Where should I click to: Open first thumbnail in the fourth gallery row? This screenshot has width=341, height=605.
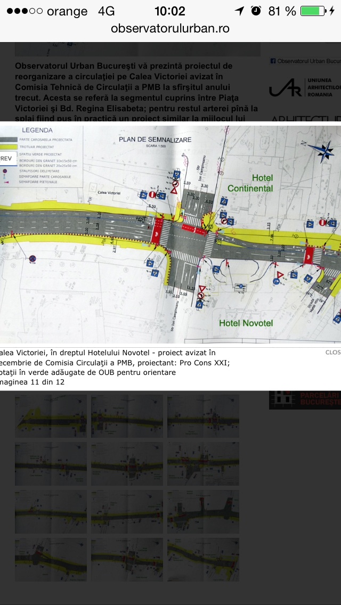(x=51, y=560)
